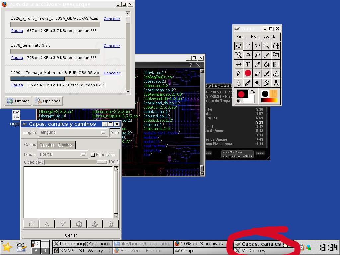Click the downloads list scroll-down arrow
The width and height of the screenshot is (340, 255).
tap(128, 92)
